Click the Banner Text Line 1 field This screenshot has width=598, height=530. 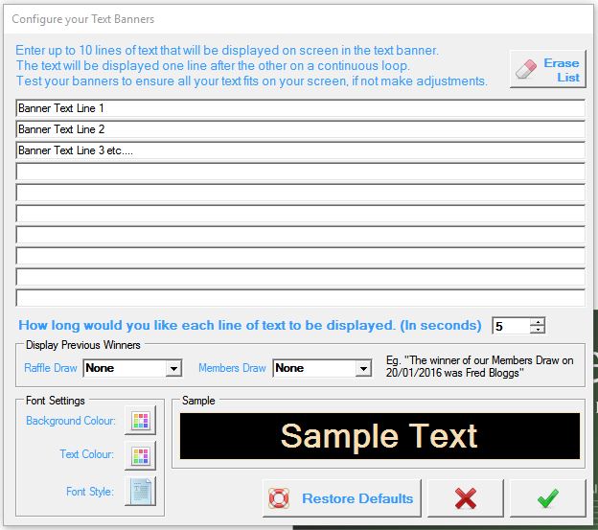tap(300, 108)
